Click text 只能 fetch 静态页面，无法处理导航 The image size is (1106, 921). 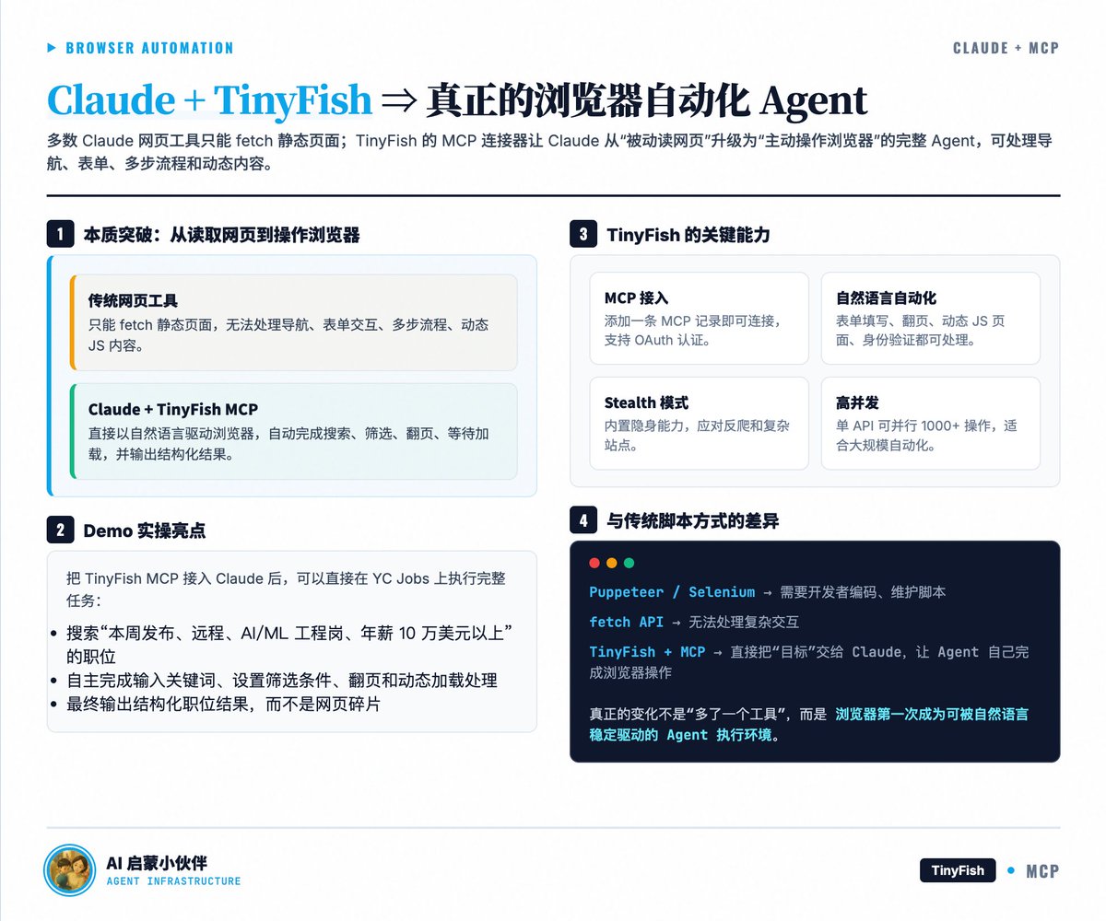(x=288, y=335)
